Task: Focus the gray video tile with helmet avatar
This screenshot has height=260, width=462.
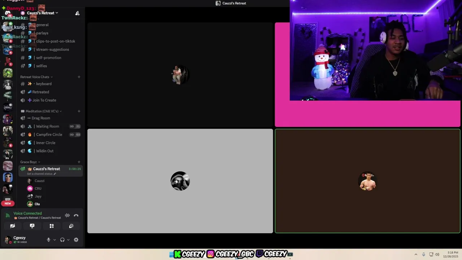Action: (180, 181)
